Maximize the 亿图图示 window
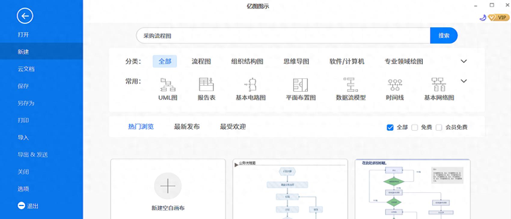Screen dimensions: 511x219 pos(492,5)
